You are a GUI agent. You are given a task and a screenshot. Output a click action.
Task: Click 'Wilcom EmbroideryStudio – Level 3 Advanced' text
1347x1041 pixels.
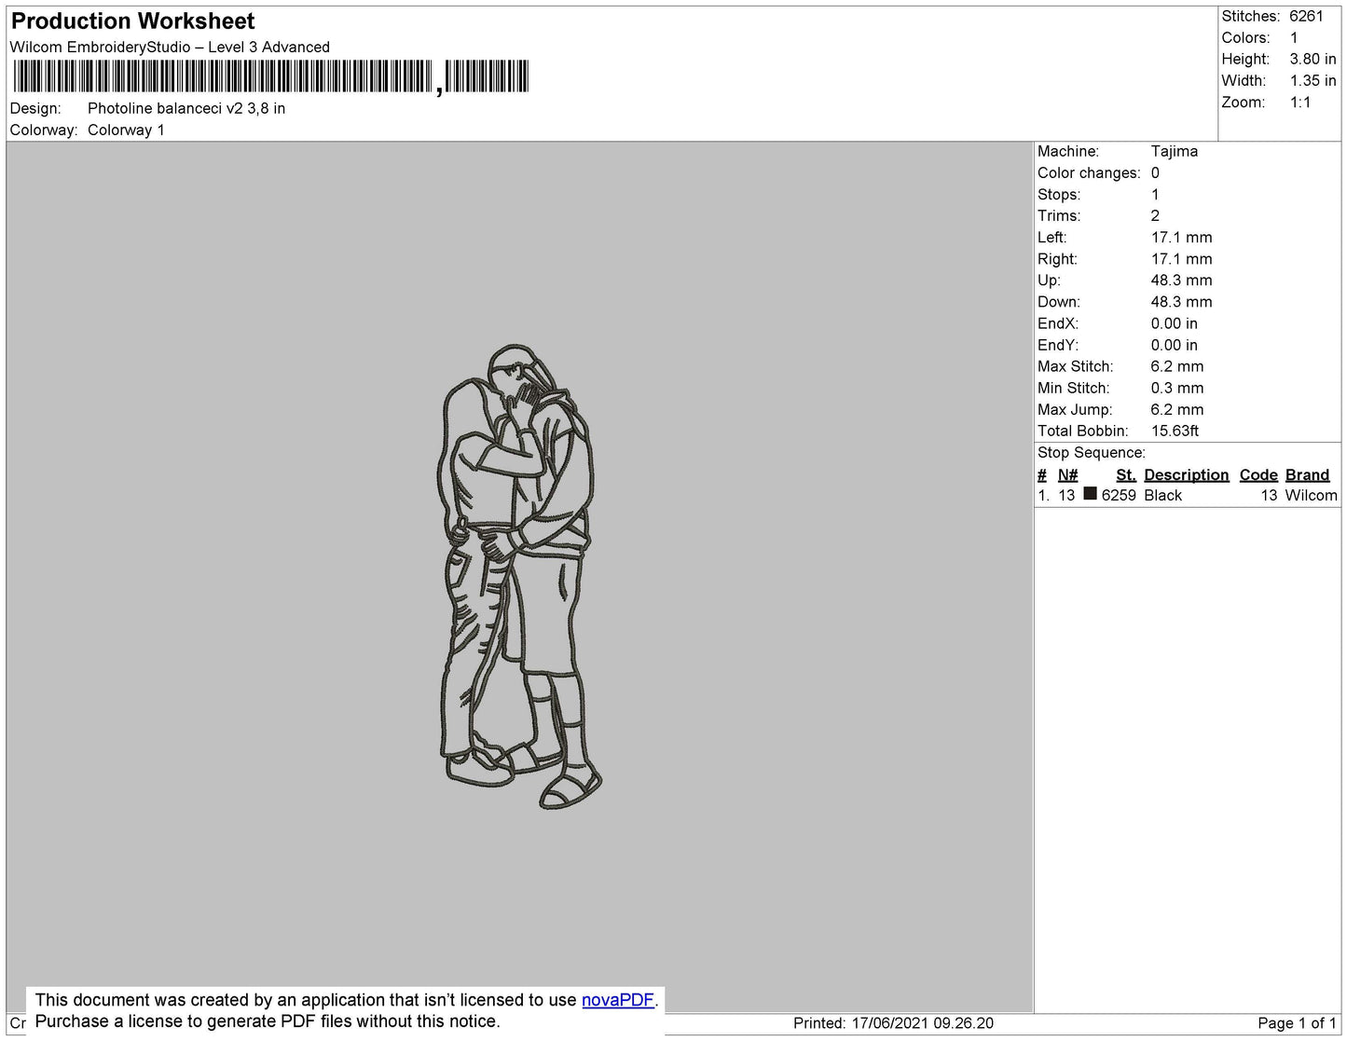[170, 47]
